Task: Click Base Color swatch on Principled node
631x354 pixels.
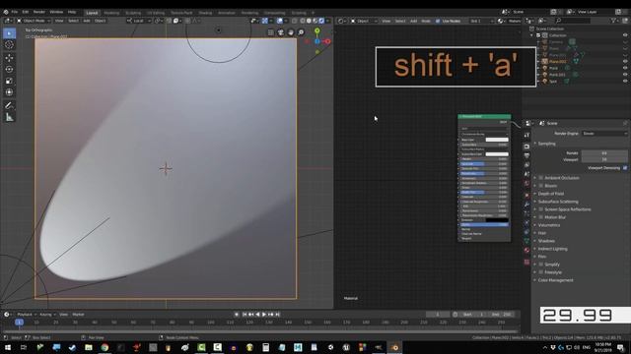Action: pyautogui.click(x=497, y=140)
